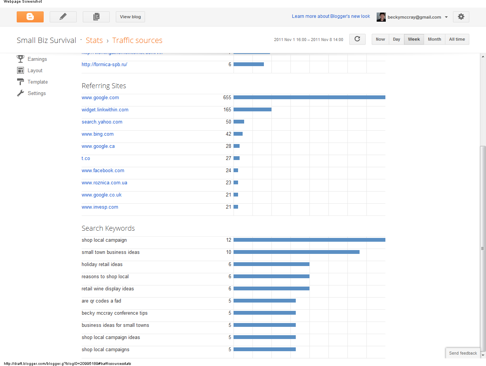The width and height of the screenshot is (486, 366).
Task: Open the posts list icon button
Action: coord(96,17)
